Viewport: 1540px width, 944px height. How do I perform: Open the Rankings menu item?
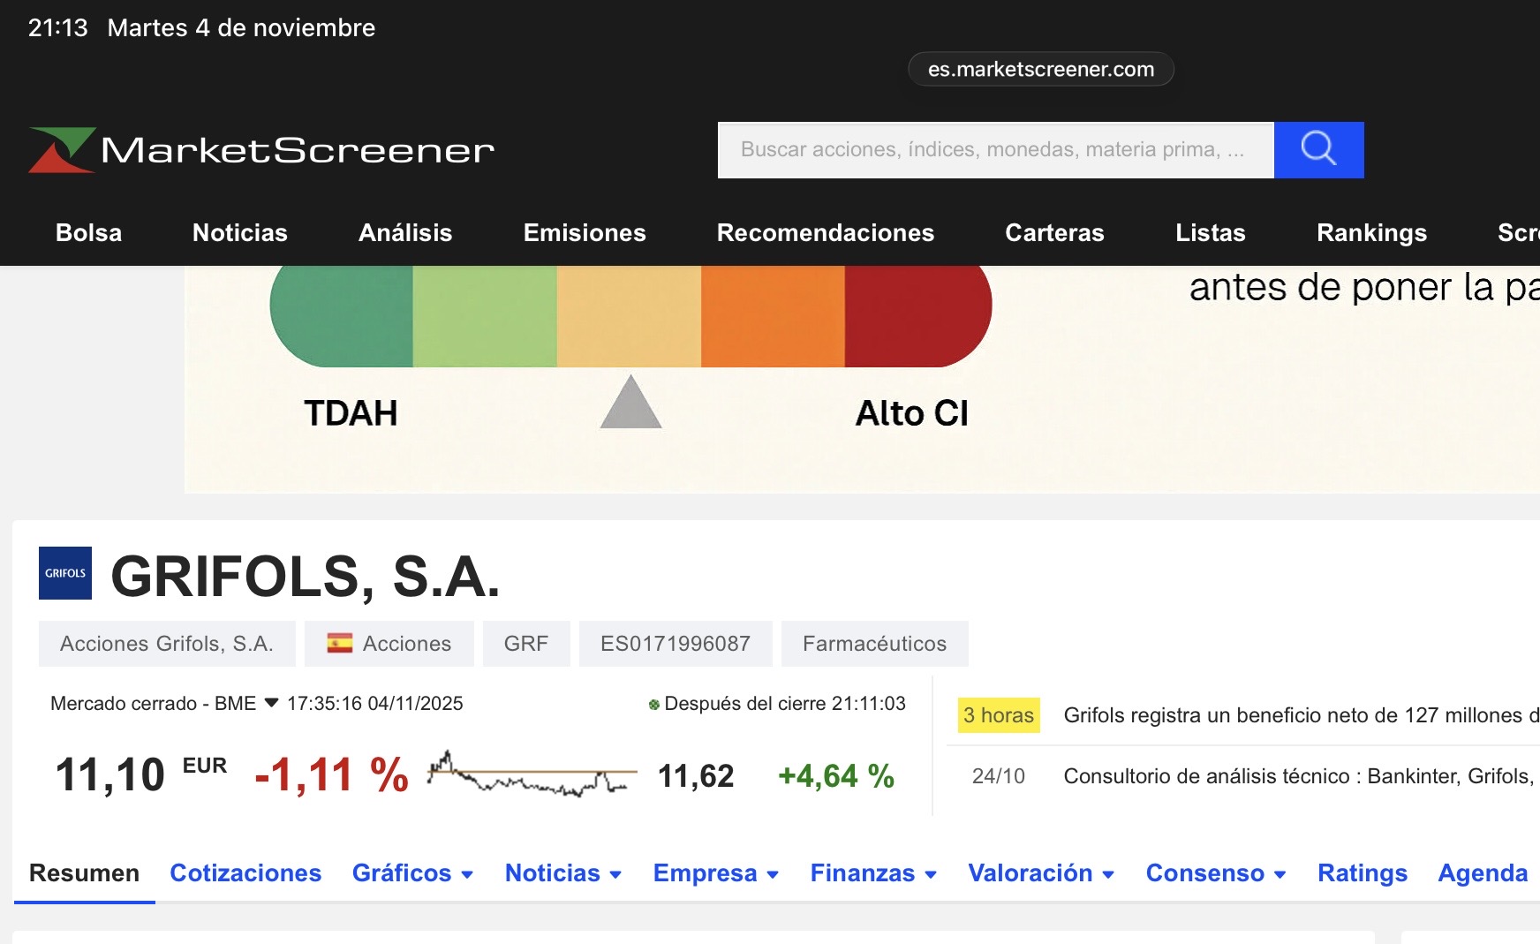pyautogui.click(x=1371, y=232)
